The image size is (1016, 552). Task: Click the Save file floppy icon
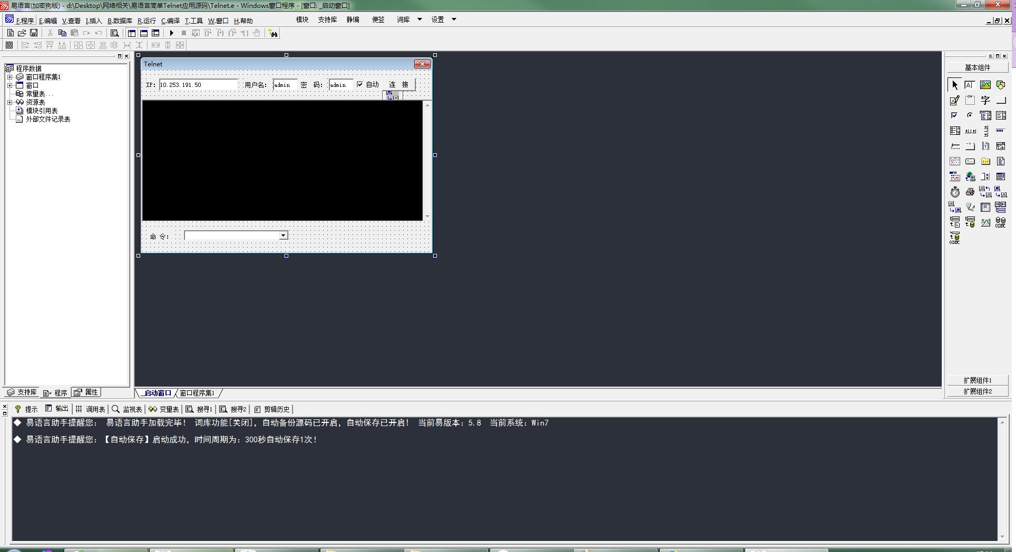click(34, 33)
